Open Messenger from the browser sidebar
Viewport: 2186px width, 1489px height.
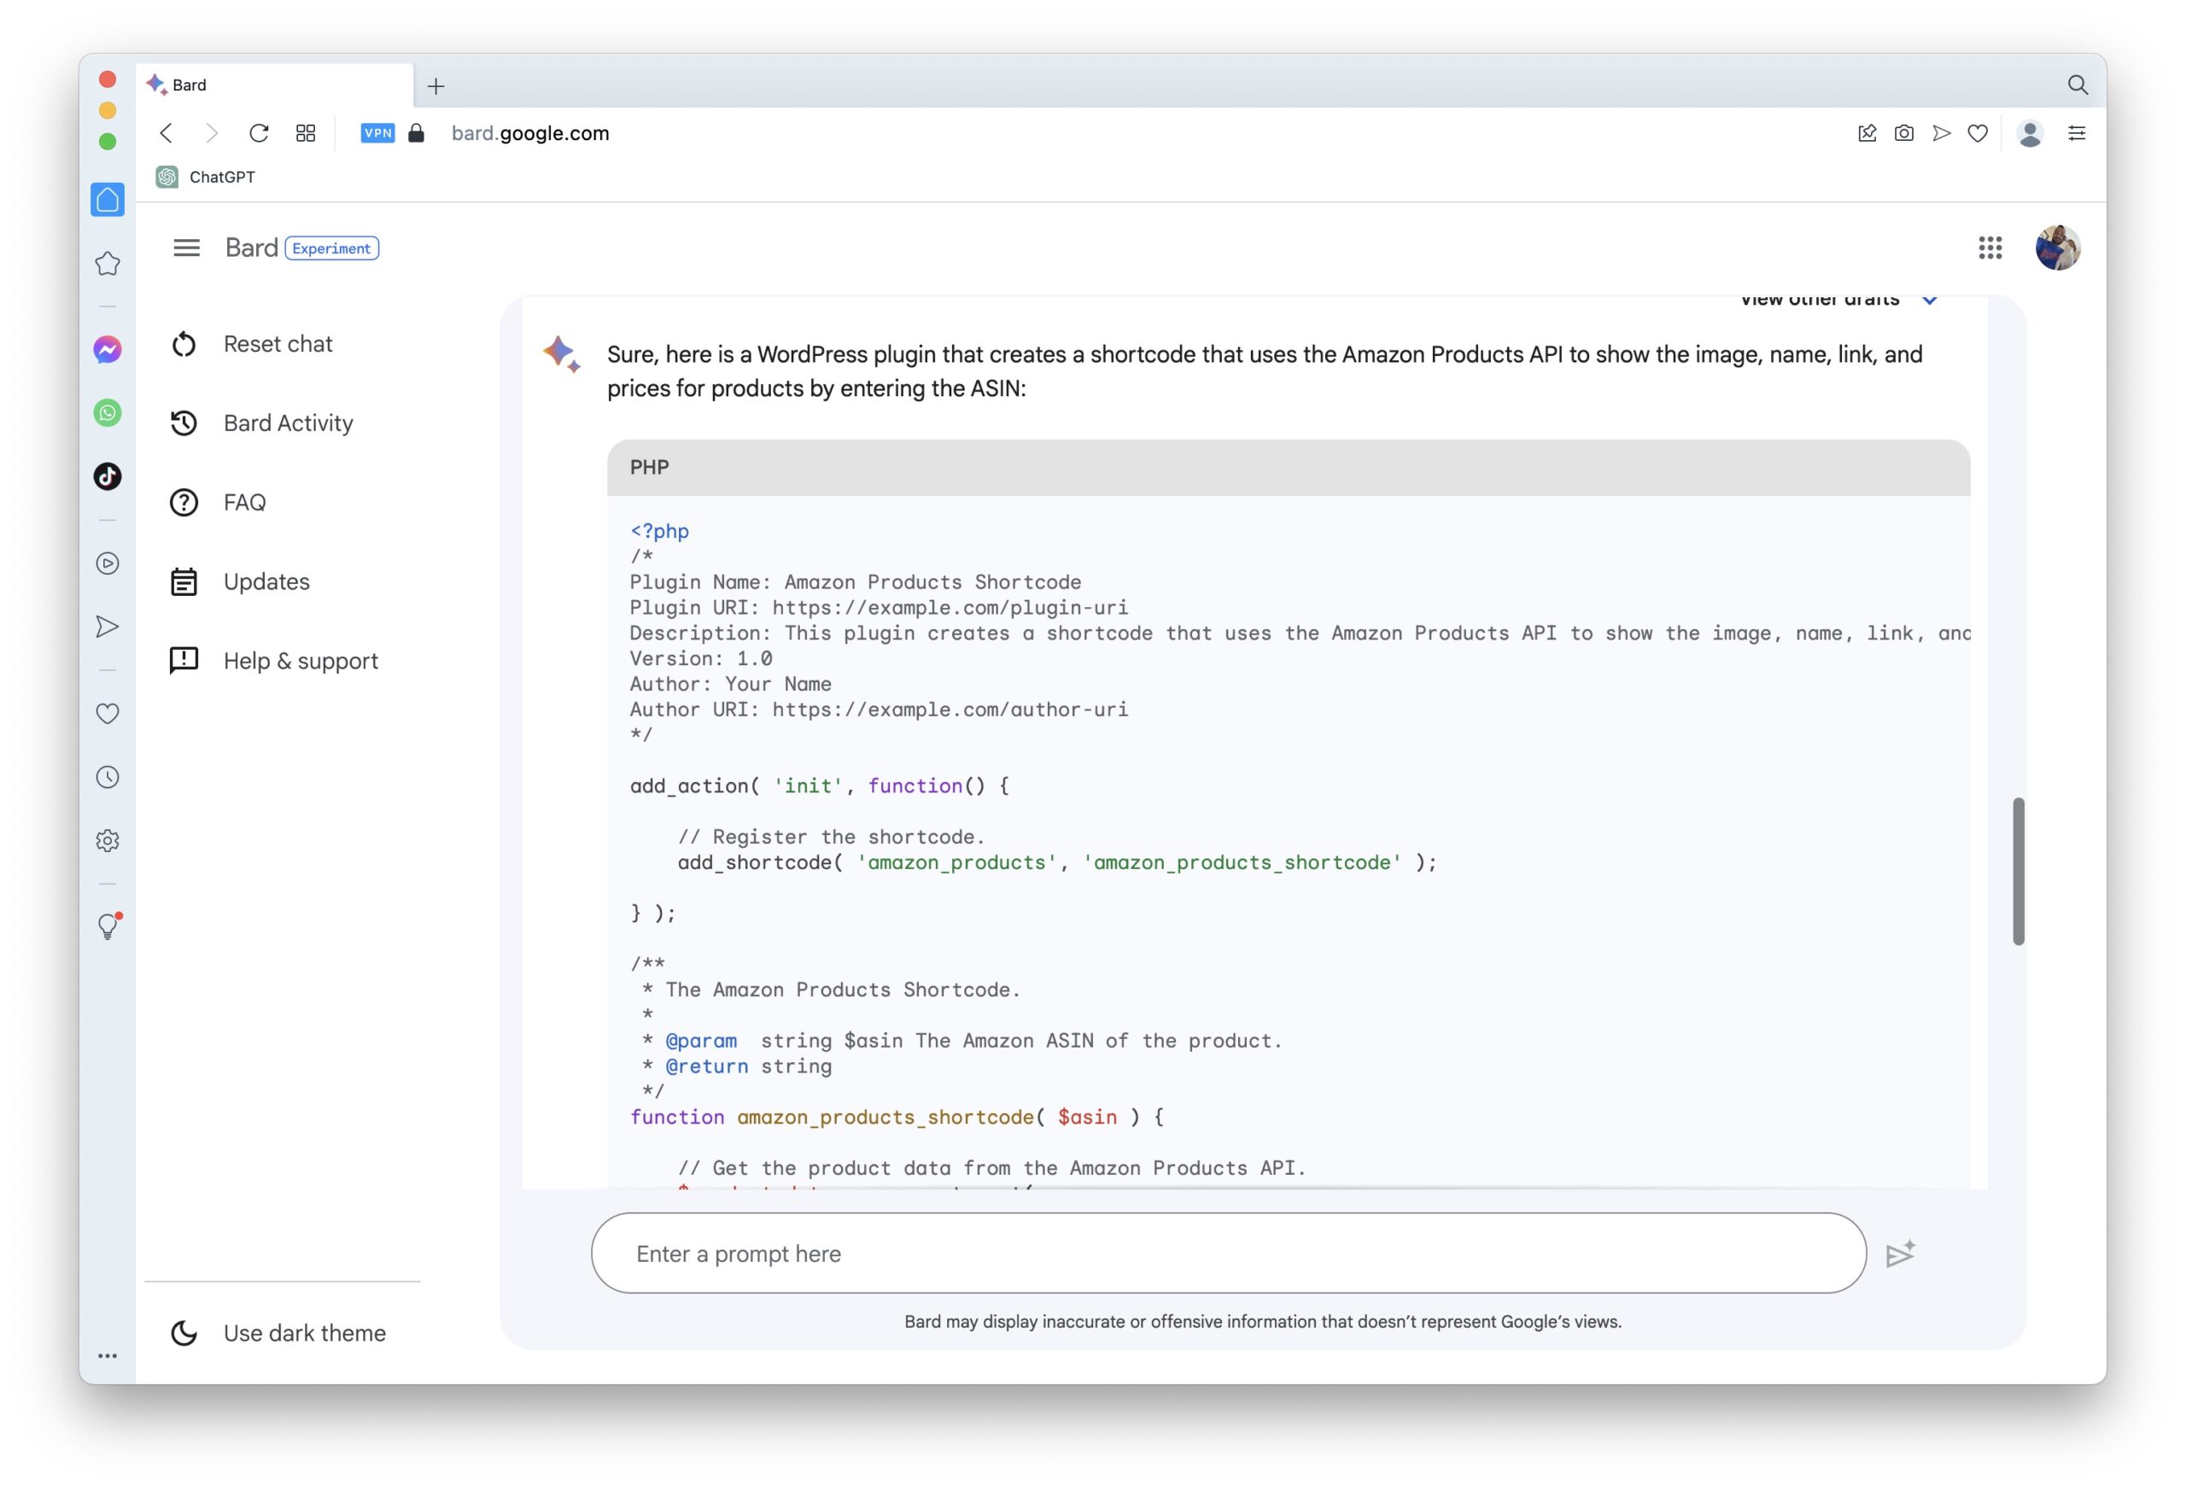108,350
